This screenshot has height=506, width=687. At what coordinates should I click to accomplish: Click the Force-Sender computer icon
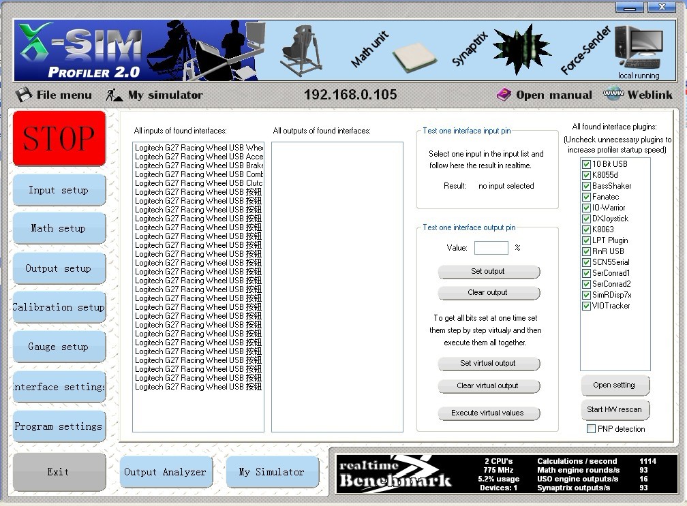coord(639,48)
